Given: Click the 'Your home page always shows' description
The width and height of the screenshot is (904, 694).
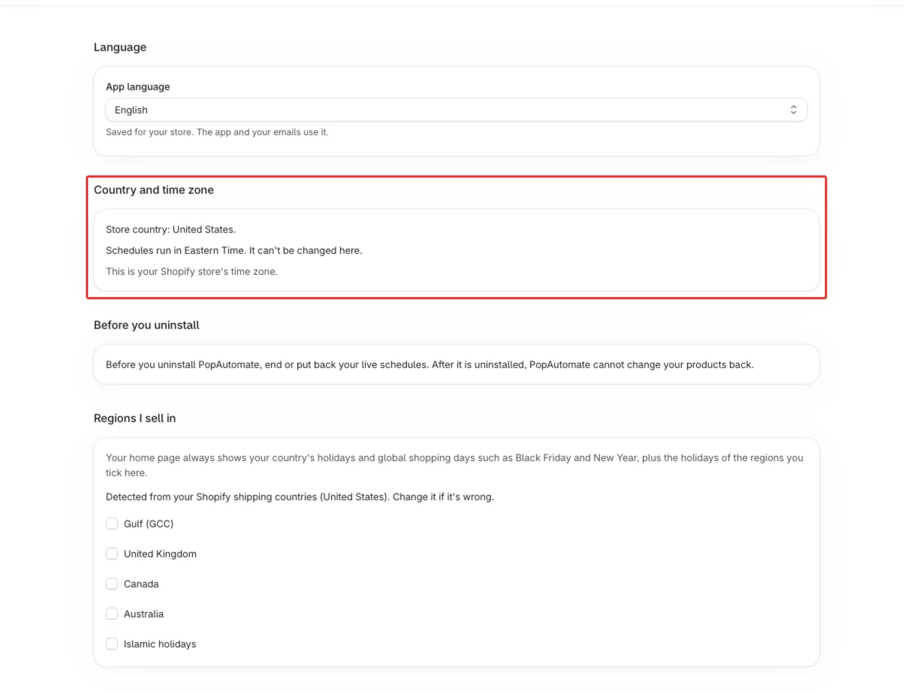Looking at the screenshot, I should coord(454,465).
